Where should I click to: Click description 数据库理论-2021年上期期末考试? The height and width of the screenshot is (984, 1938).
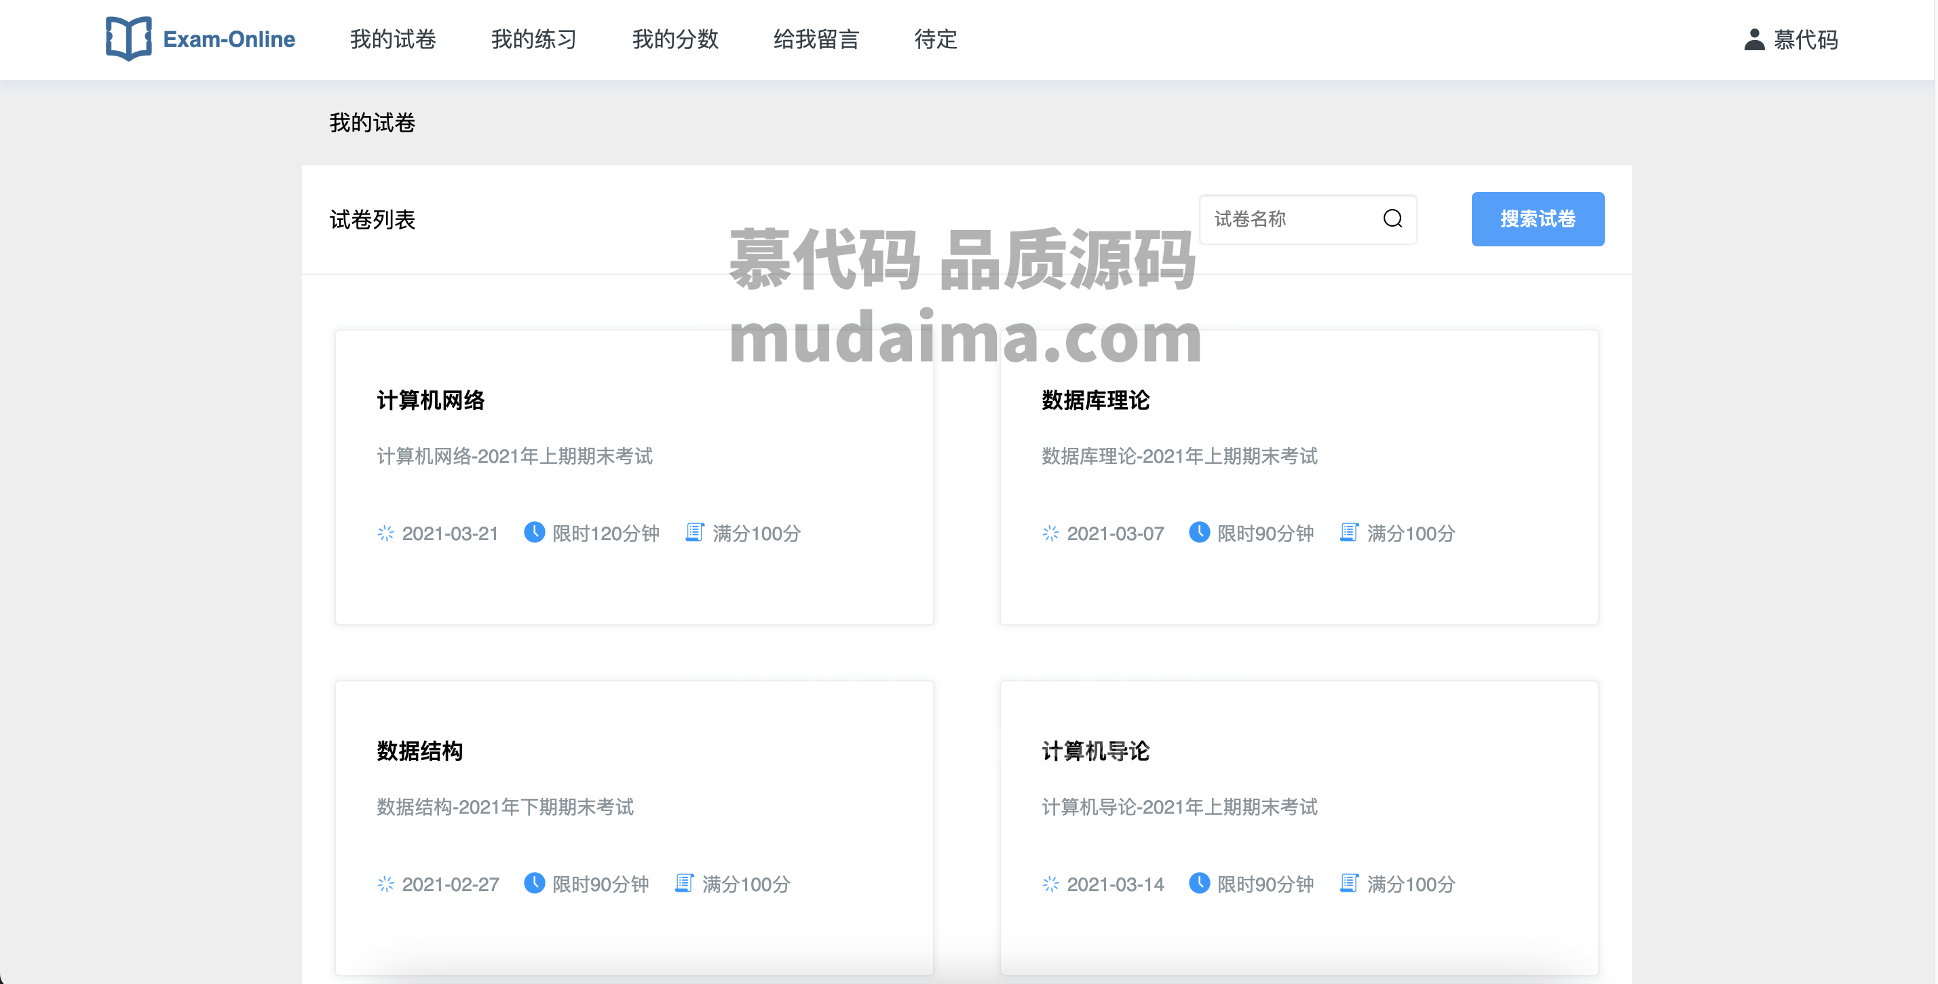1179,456
